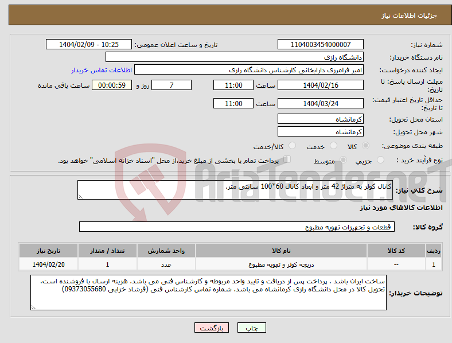Click the response deadline time 11:00 field
452x343 pixels.
tap(233, 85)
